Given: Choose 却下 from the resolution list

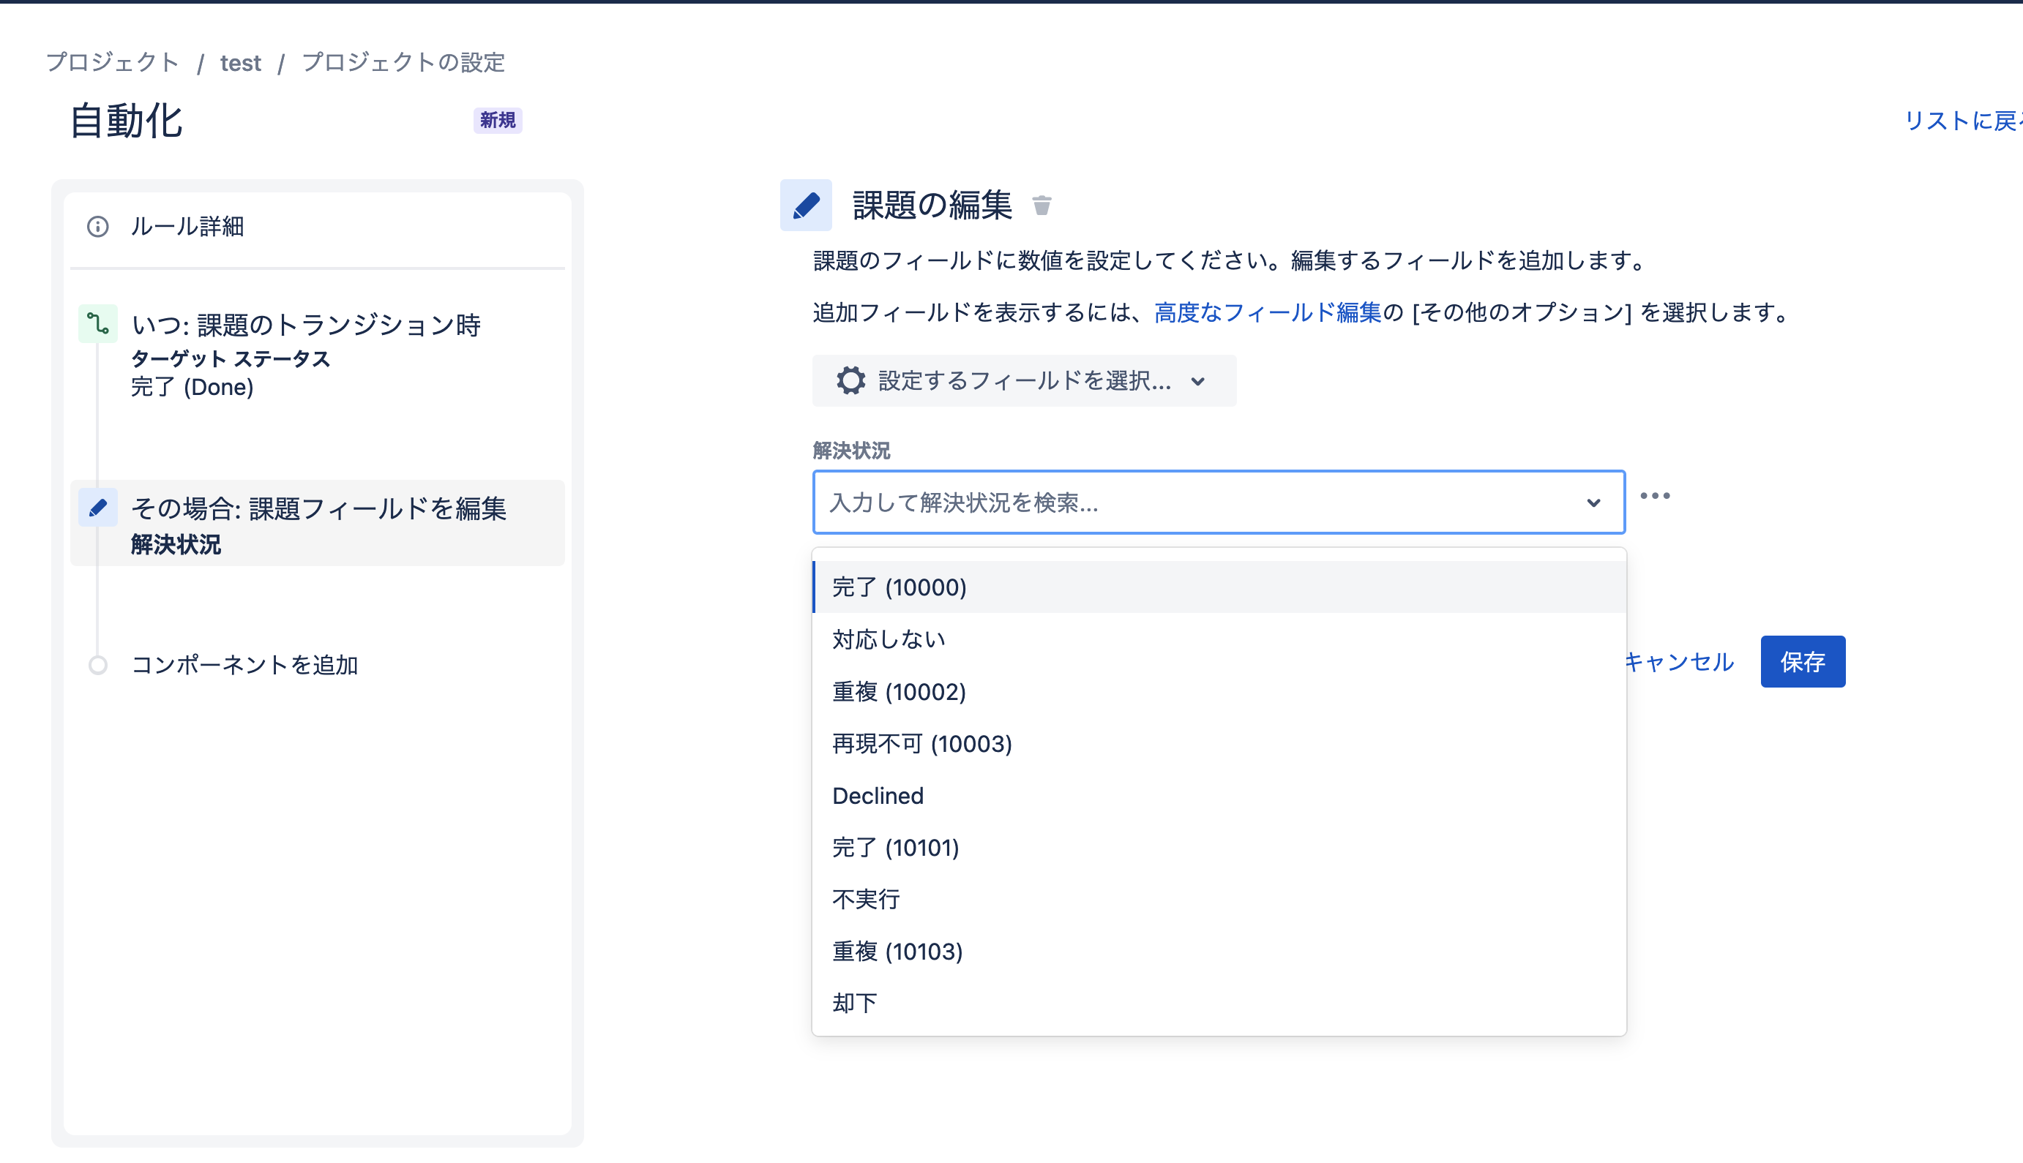Looking at the screenshot, I should tap(1219, 1004).
